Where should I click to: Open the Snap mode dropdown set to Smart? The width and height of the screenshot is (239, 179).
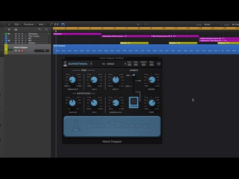[x=213, y=24]
